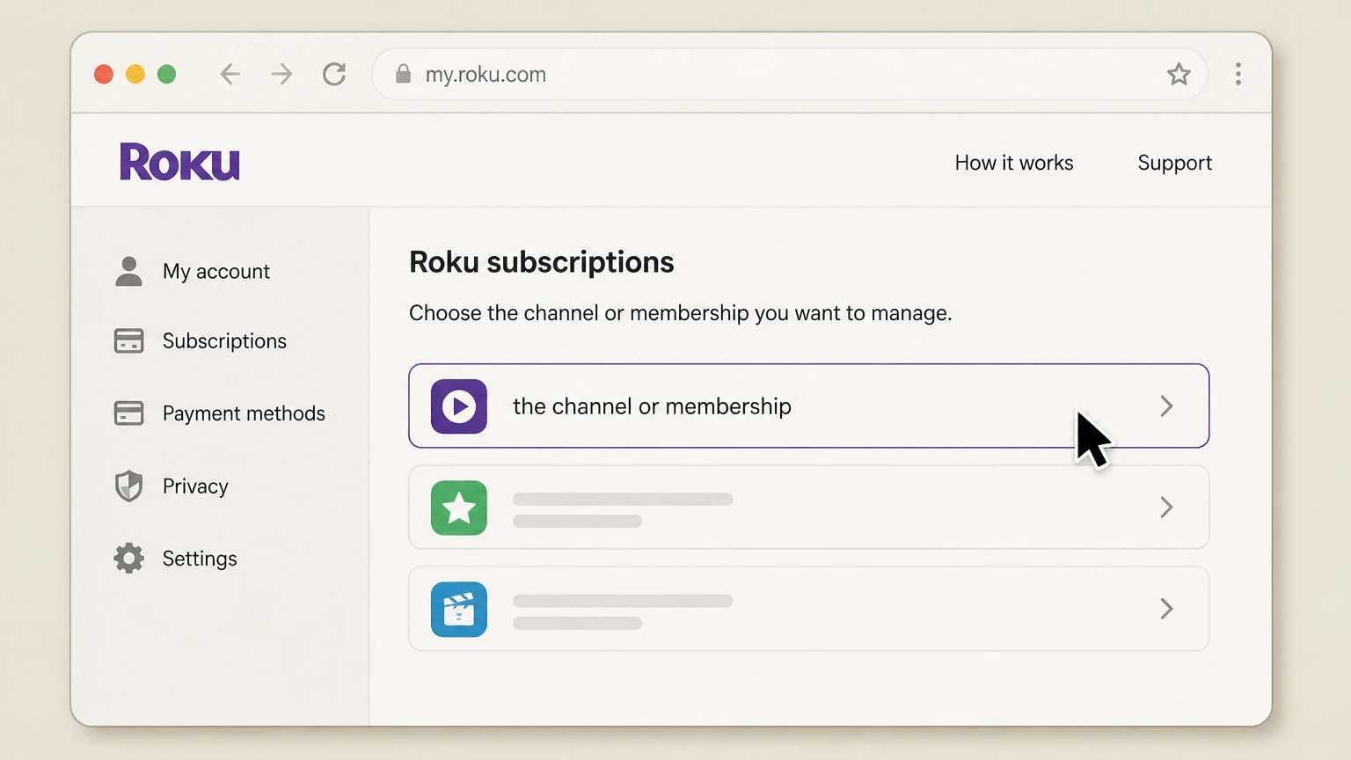This screenshot has height=760, width=1351.
Task: Click the yellow minimize window button
Action: point(135,74)
